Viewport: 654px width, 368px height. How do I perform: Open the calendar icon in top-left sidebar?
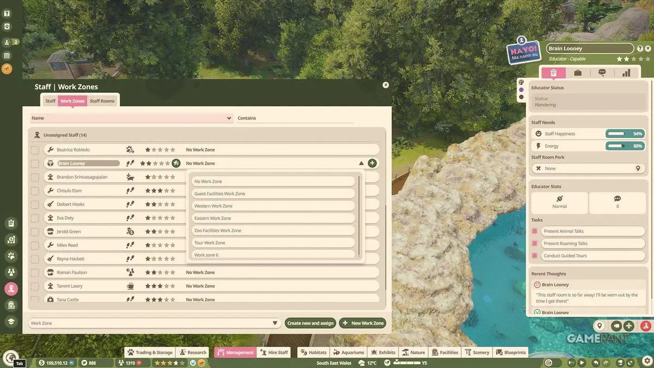pos(7,55)
